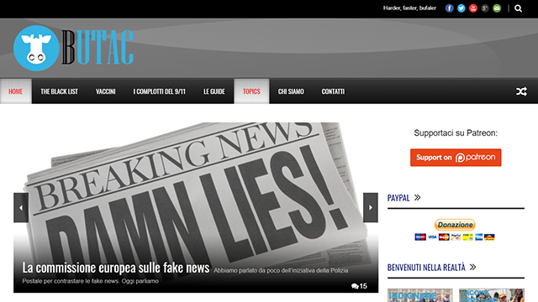Viewport: 538px width, 302px height.
Task: Click the PAYPAL section heading
Action: 398,198
